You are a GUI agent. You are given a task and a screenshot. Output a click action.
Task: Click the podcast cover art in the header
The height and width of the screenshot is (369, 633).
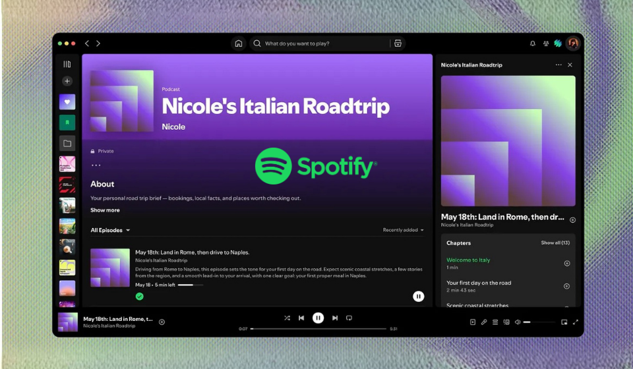point(122,101)
